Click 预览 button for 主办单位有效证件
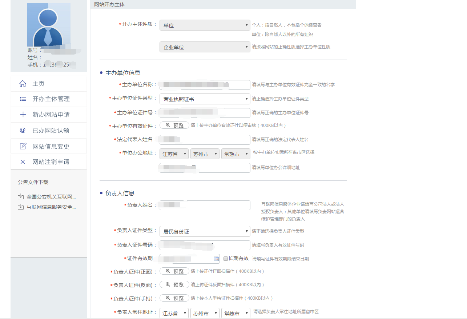 (174, 125)
